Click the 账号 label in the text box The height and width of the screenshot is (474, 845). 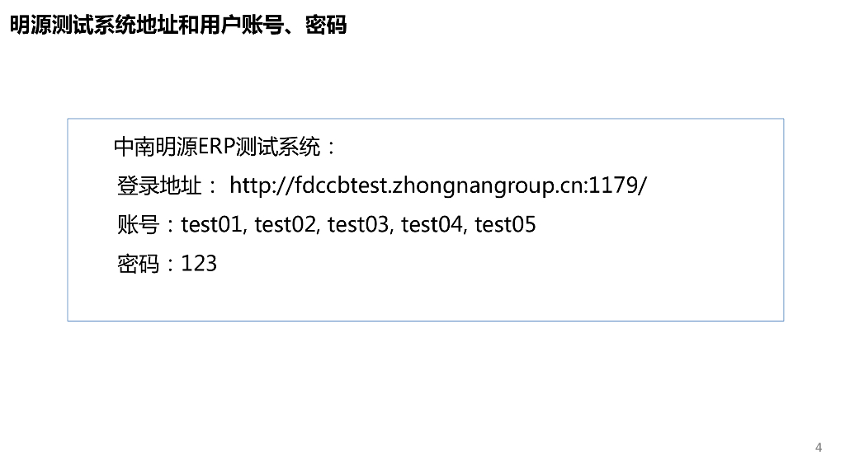pos(139,224)
